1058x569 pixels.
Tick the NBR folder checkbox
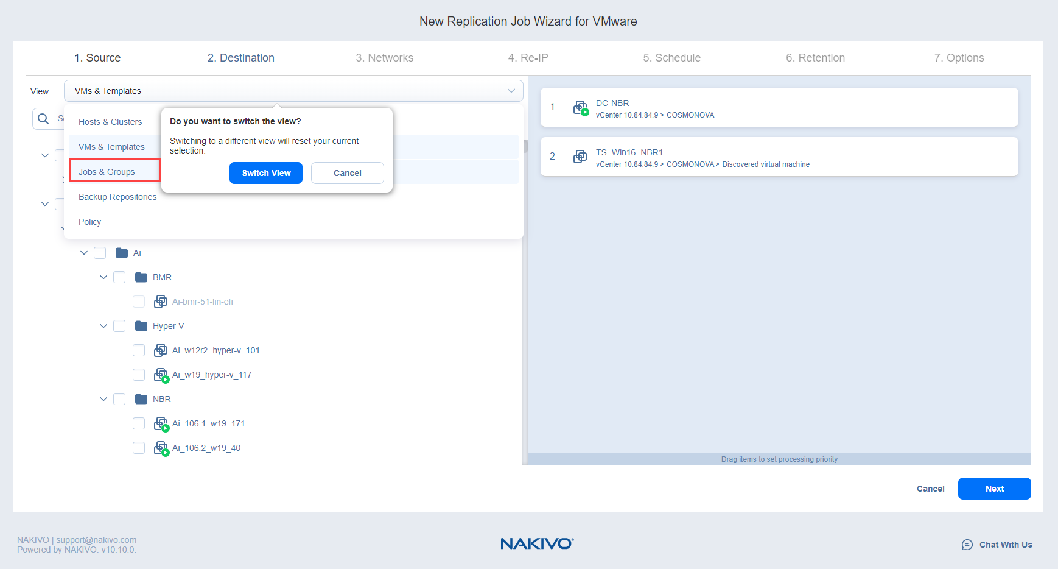(x=119, y=399)
